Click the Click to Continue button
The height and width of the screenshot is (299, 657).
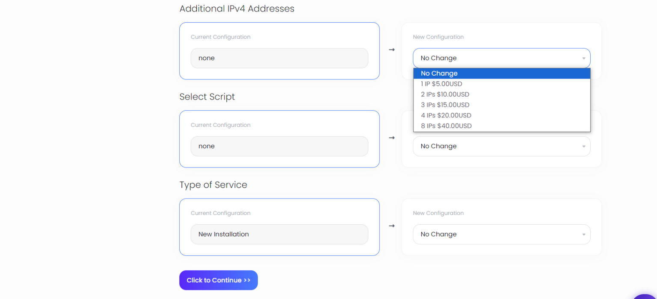coord(218,280)
